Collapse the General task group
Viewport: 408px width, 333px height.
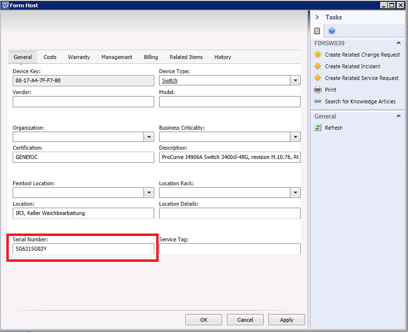pyautogui.click(x=398, y=116)
